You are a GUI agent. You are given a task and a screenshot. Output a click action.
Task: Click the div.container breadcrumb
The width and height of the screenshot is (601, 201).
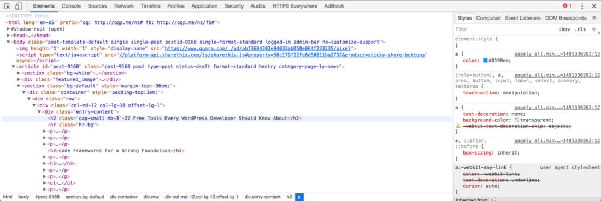pyautogui.click(x=124, y=197)
